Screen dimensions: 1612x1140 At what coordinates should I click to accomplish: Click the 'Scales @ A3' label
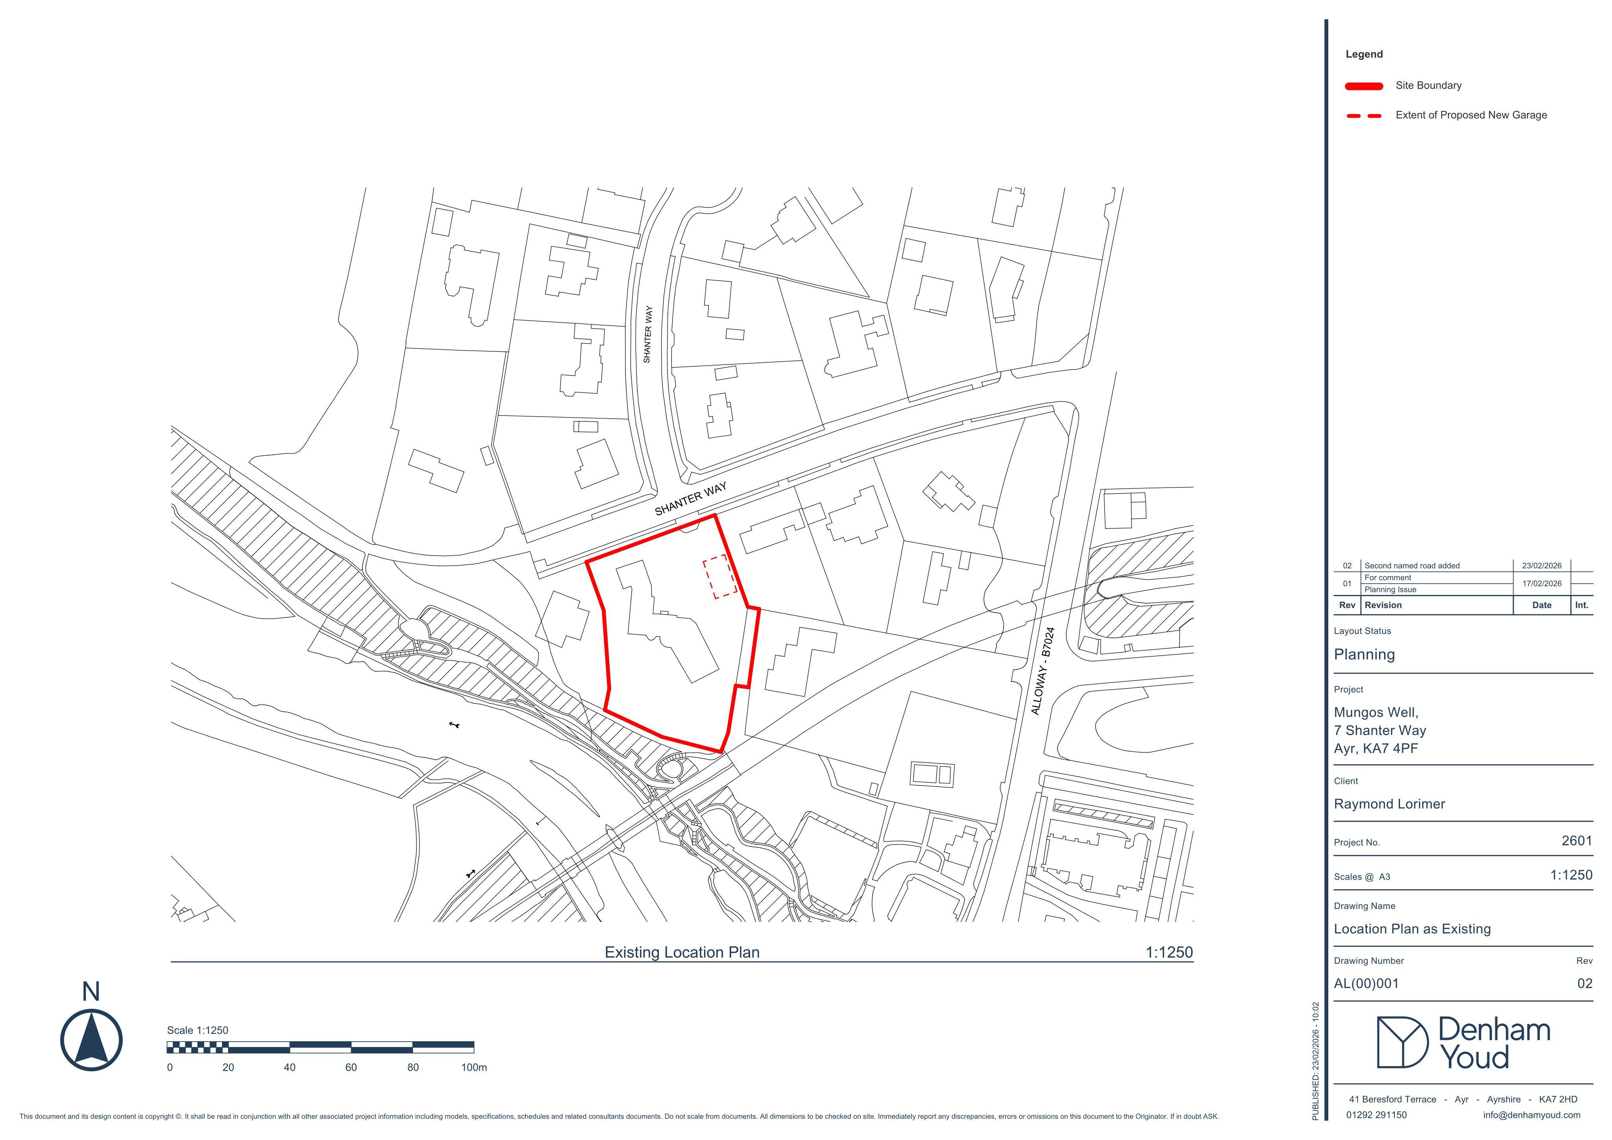pyautogui.click(x=1362, y=877)
